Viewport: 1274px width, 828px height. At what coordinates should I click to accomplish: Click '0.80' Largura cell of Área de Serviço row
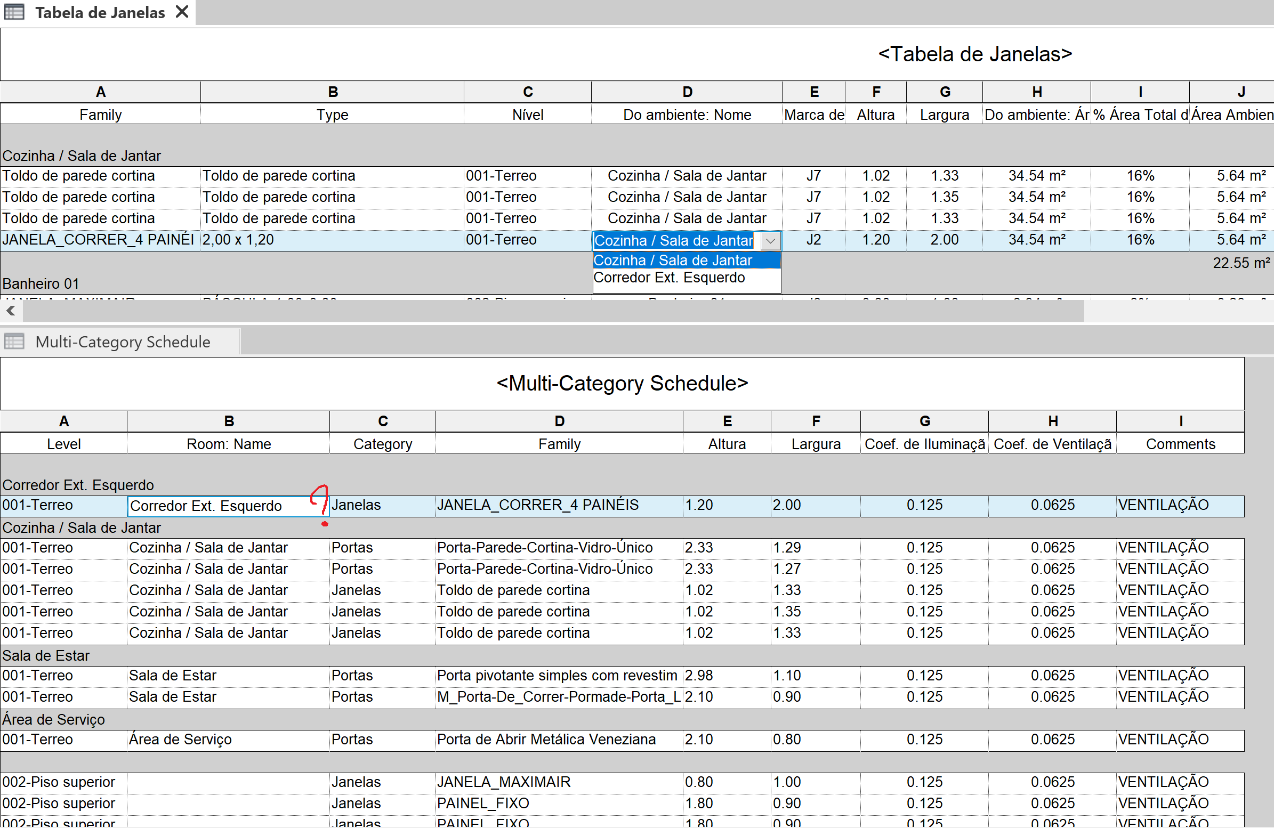[x=816, y=740]
